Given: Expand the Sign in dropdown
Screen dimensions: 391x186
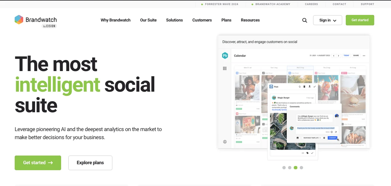Looking at the screenshot, I should 327,20.
